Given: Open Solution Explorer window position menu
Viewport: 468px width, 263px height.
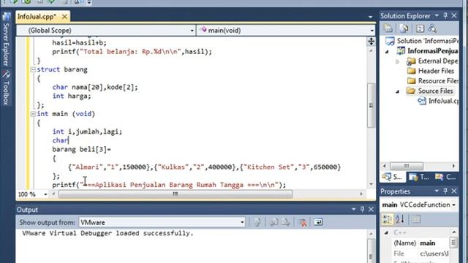Looking at the screenshot, I should coord(437,15).
